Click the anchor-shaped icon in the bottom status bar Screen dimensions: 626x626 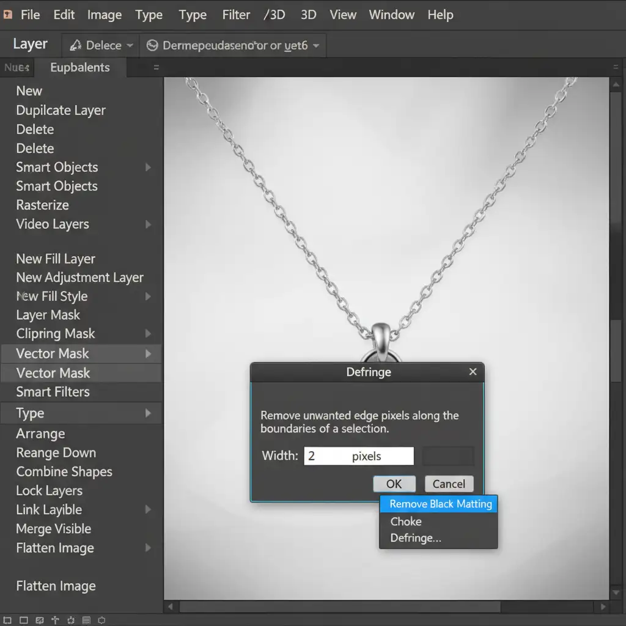tap(56, 620)
